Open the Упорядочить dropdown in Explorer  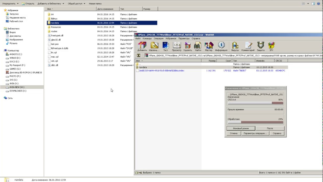click(10, 4)
